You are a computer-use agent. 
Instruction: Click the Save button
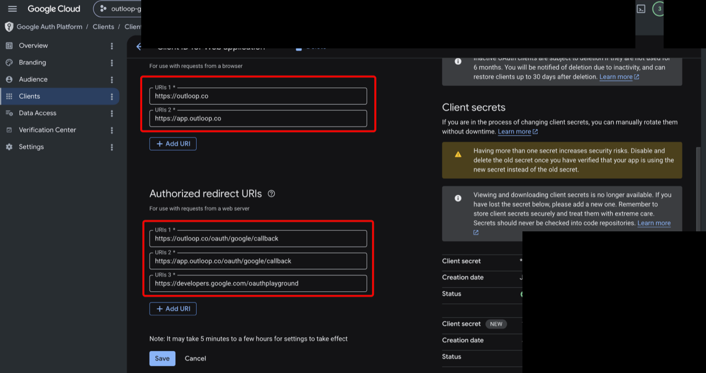click(x=162, y=358)
